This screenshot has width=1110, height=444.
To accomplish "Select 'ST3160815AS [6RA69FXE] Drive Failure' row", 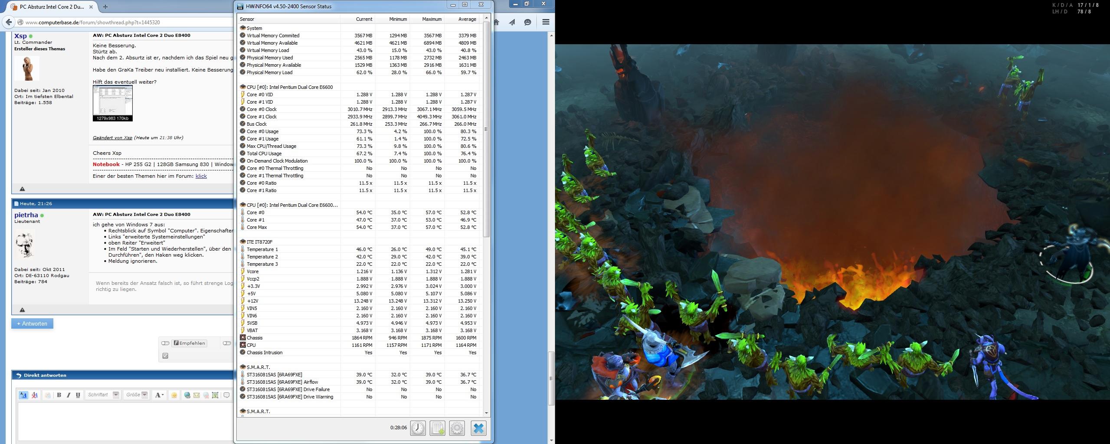I will click(358, 389).
